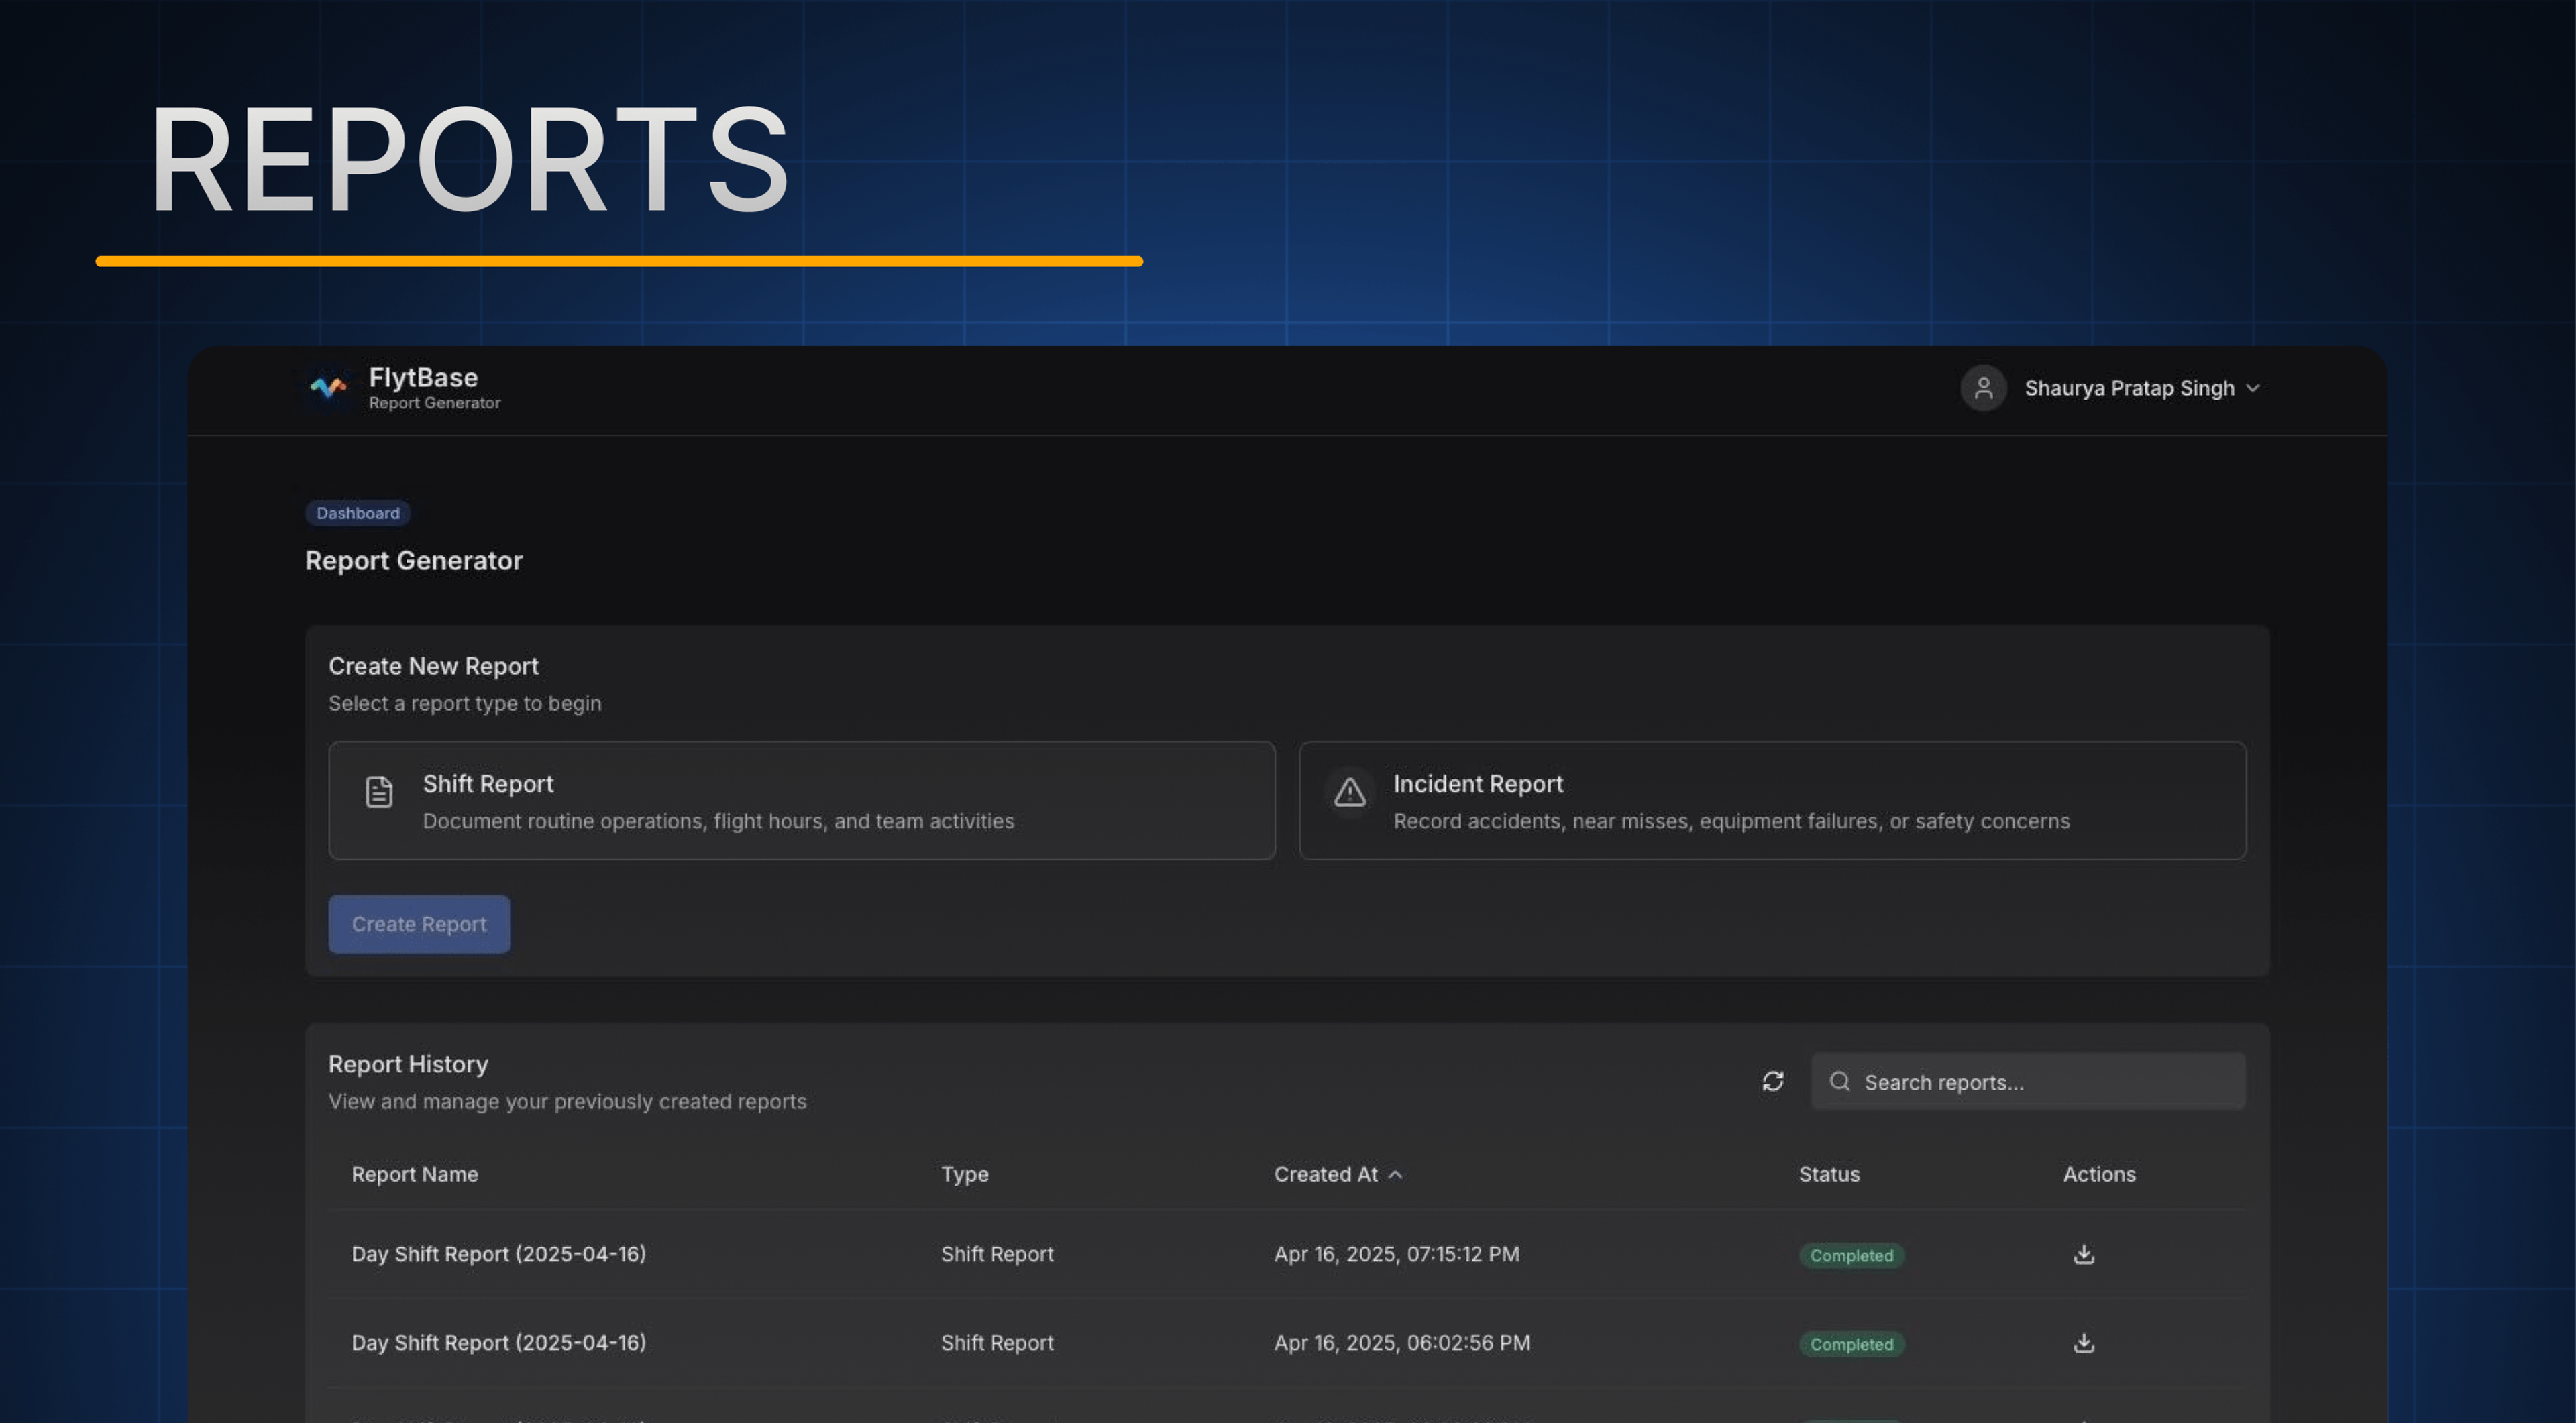The height and width of the screenshot is (1423, 2576).
Task: Download the 06:02:56 PM shift report
Action: pyautogui.click(x=2084, y=1343)
